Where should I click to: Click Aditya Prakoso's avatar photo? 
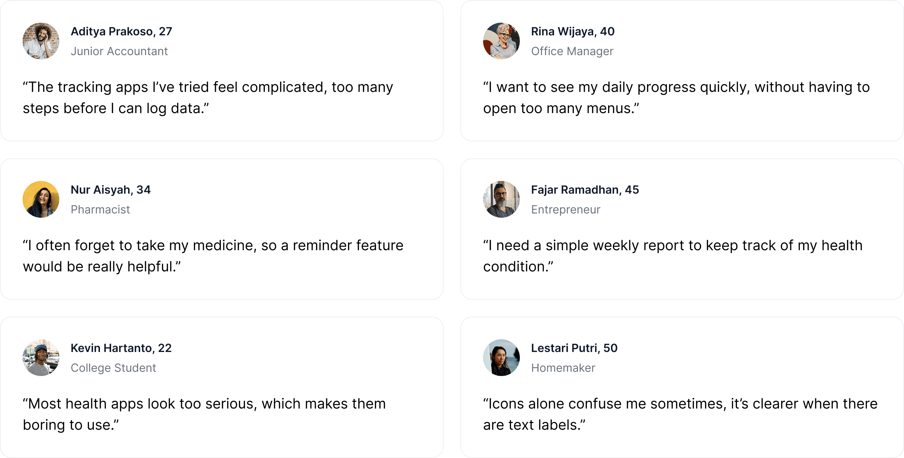(x=41, y=41)
